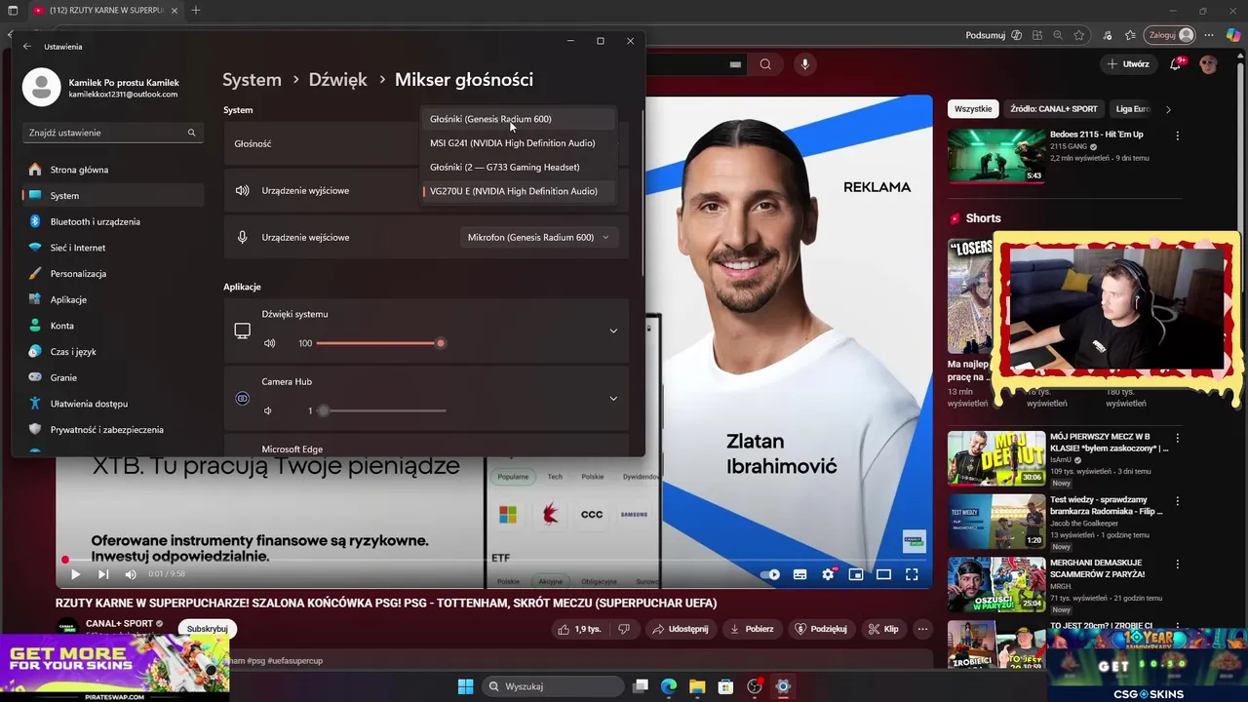1248x702 pixels.
Task: Click Podziękuj button
Action: pos(821,629)
